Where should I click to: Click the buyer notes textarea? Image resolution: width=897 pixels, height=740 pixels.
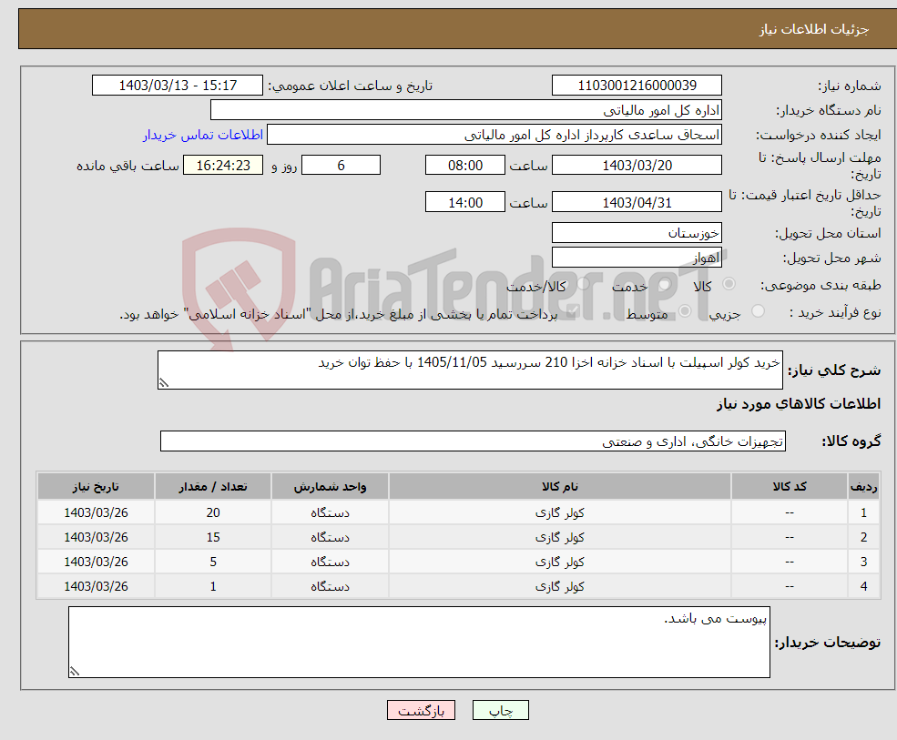(x=419, y=643)
